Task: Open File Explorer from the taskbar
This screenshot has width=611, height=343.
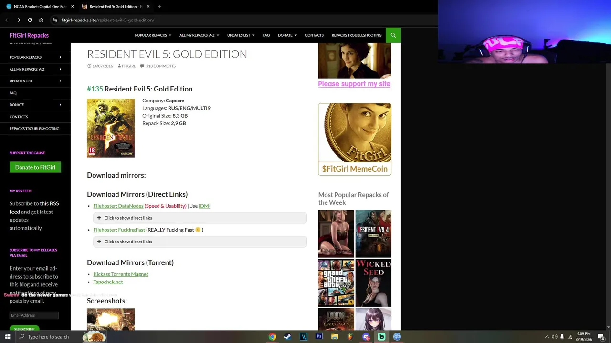Action: (x=335, y=337)
